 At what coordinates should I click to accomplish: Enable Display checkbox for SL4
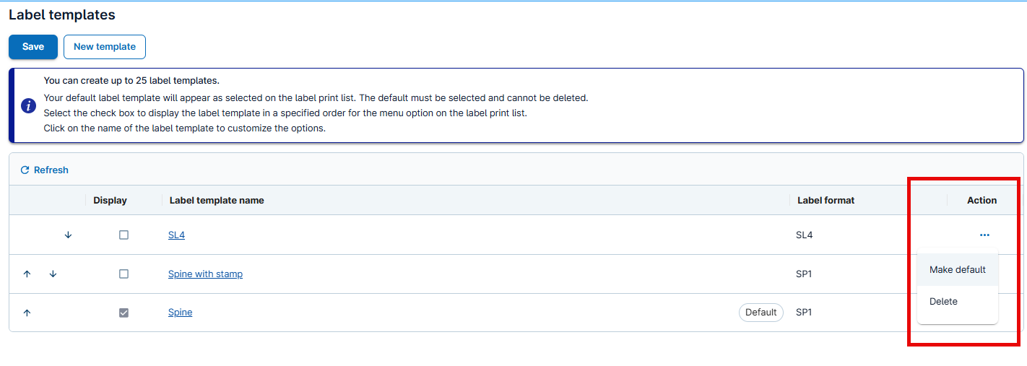[123, 235]
